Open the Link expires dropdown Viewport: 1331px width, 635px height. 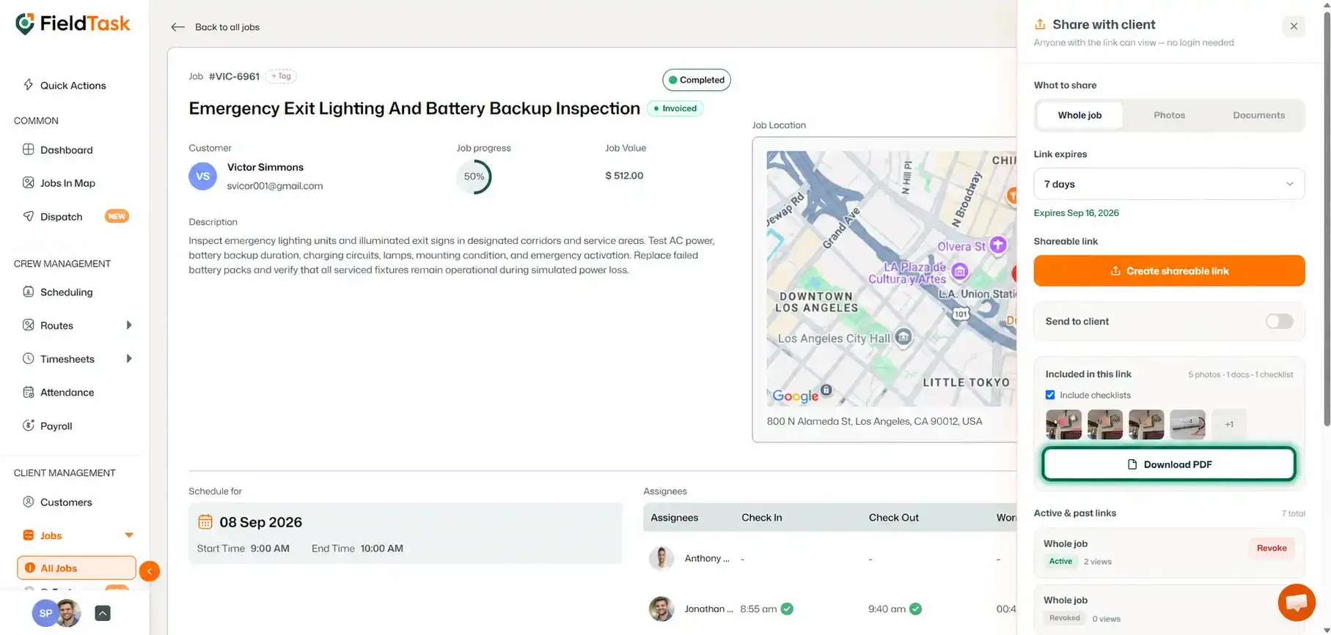1169,184
